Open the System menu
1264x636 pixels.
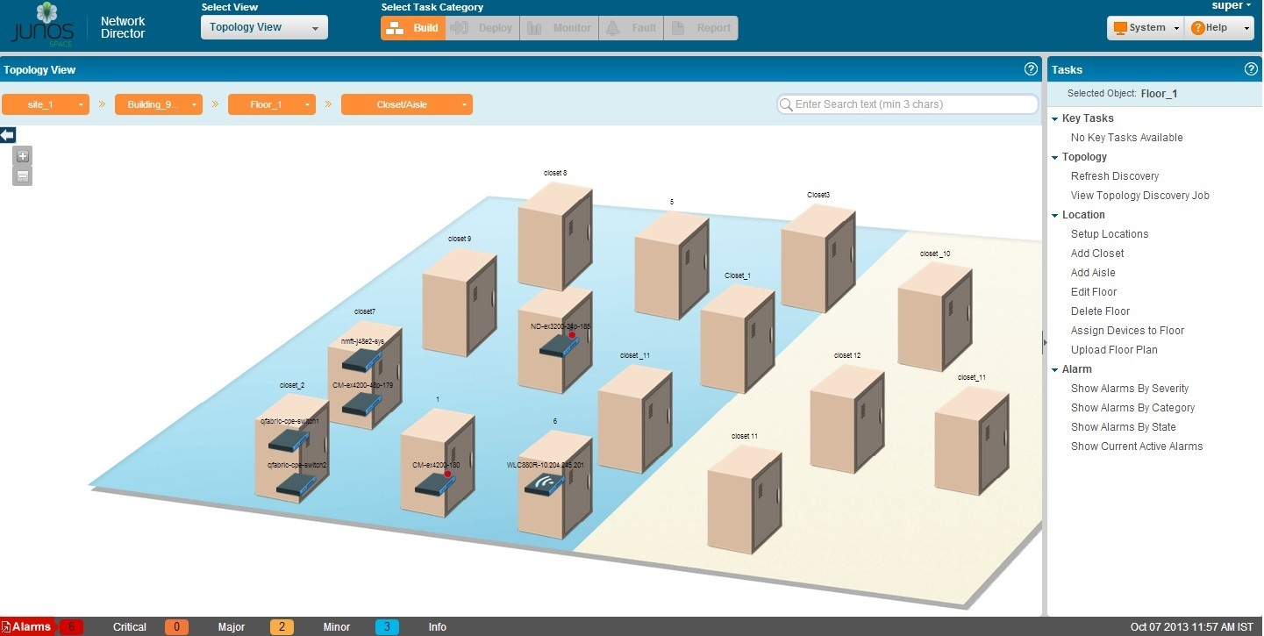1146,28
